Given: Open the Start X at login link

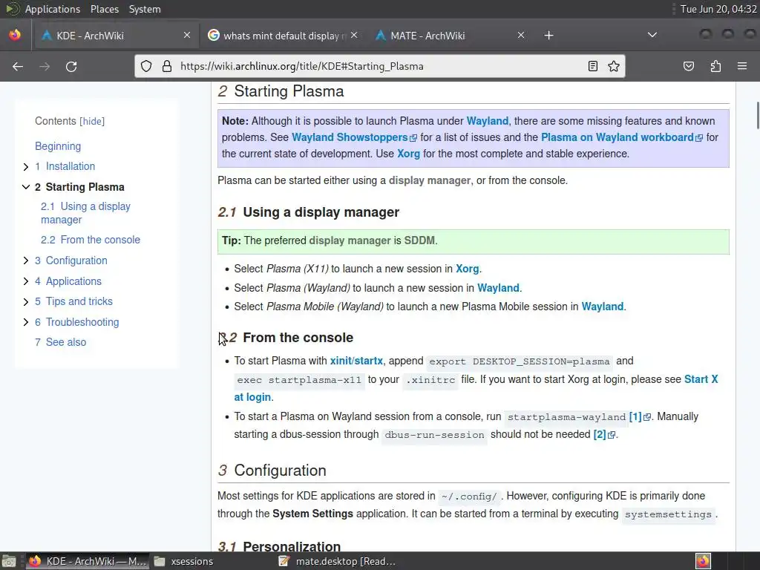Looking at the screenshot, I should pyautogui.click(x=701, y=379).
